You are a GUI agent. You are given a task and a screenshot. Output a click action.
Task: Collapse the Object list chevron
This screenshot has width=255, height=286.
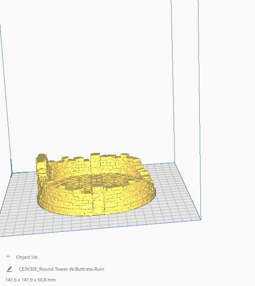point(8,257)
